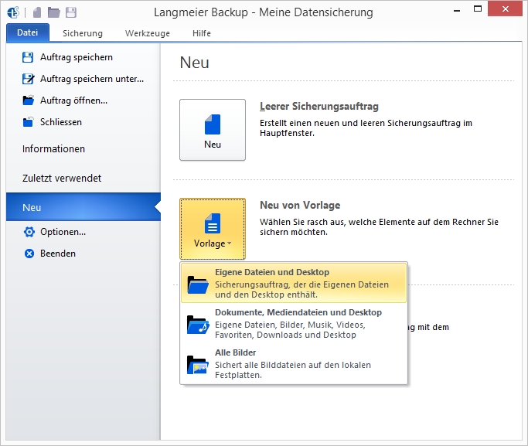The width and height of the screenshot is (528, 446).
Task: Click the folder icon for Eigene Dateien und Desktop
Action: 198,284
